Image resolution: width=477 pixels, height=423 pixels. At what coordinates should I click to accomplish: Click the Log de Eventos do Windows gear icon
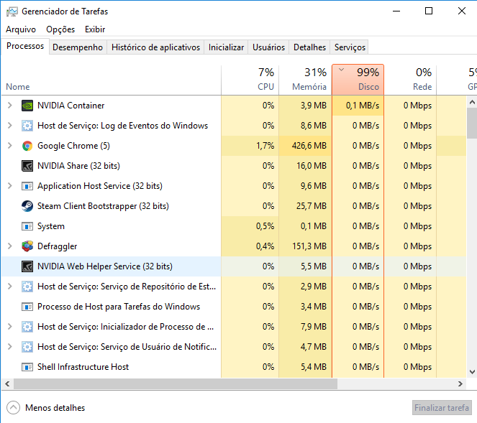click(27, 126)
